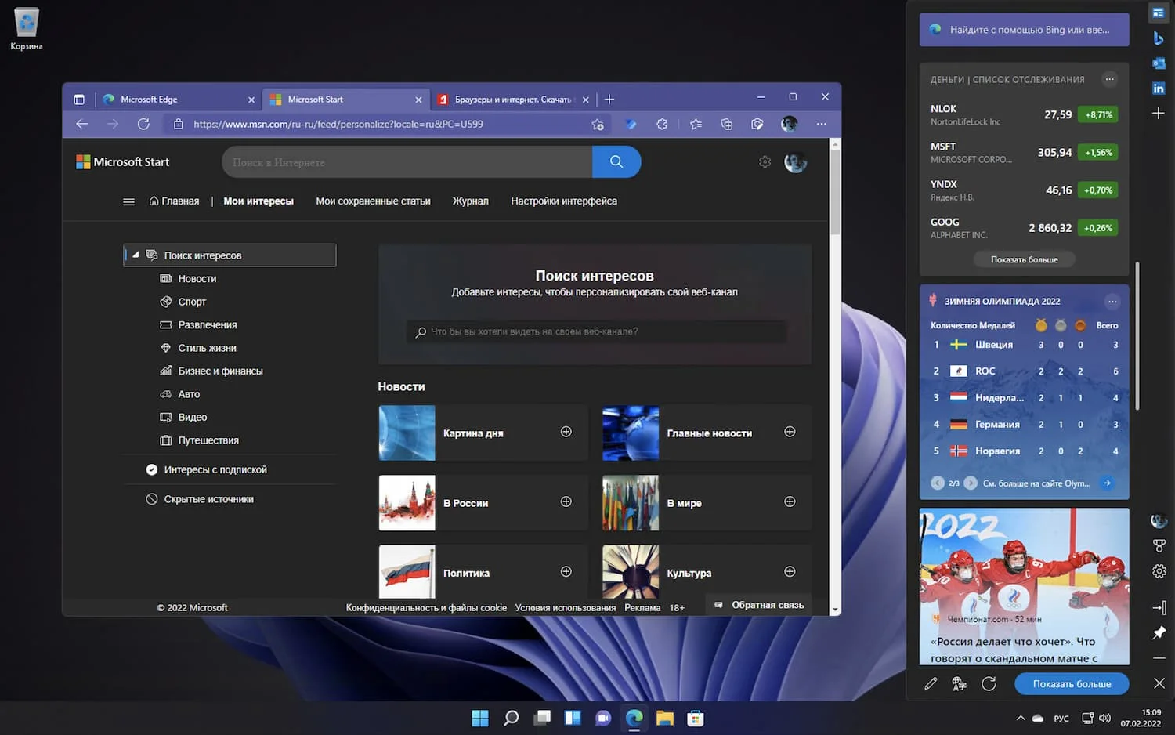
Task: Click the LinkedIn icon in sidebar
Action: (1159, 89)
